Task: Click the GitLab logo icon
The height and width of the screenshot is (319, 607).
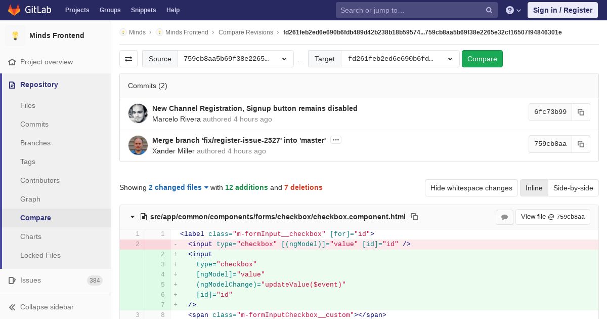Action: [x=14, y=10]
